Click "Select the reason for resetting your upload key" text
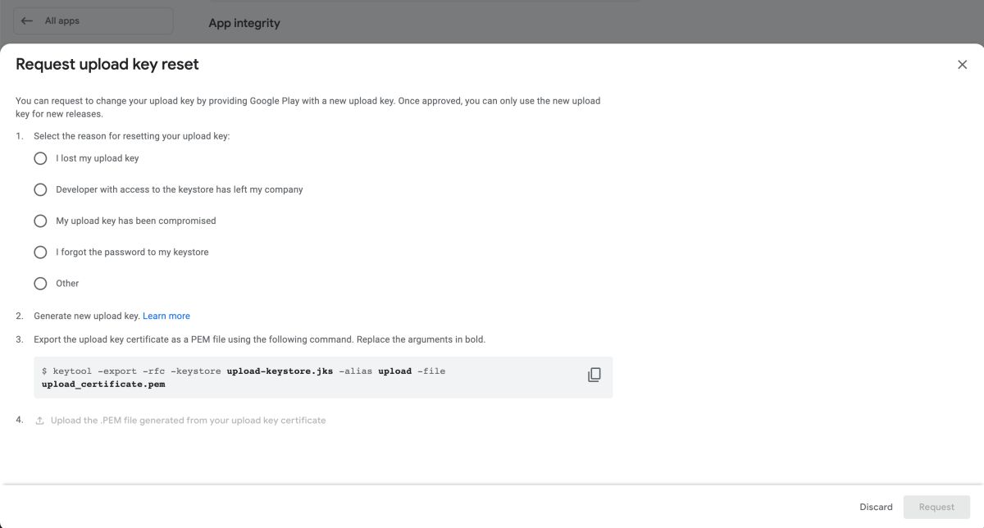Viewport: 984px width, 528px height. click(x=131, y=136)
